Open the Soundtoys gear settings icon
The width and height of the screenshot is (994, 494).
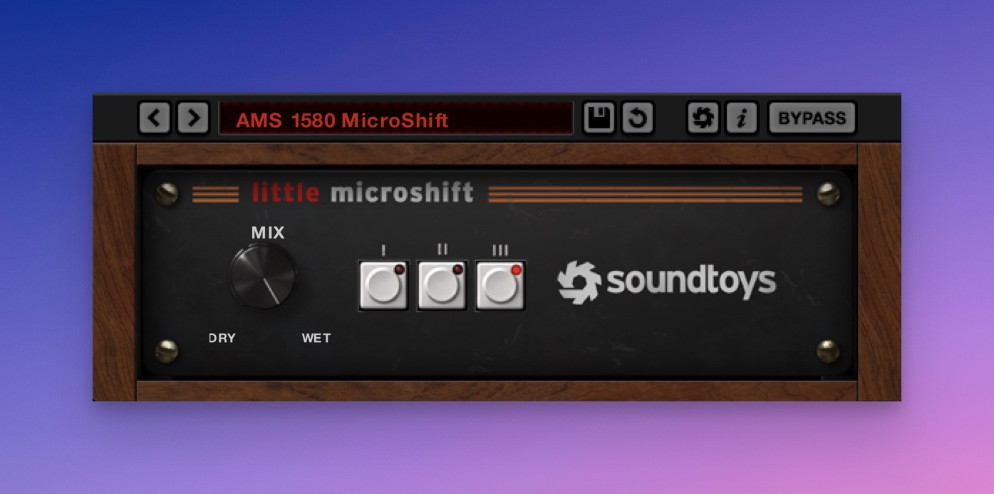[x=703, y=118]
